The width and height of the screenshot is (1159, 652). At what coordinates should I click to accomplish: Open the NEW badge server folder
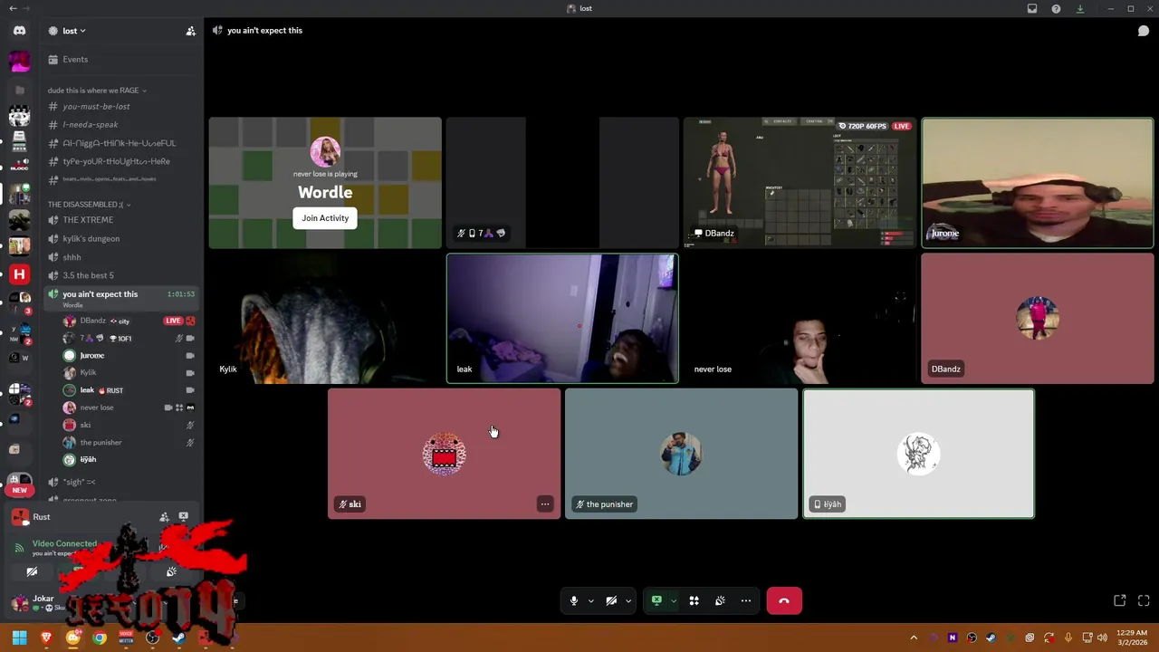tap(19, 485)
